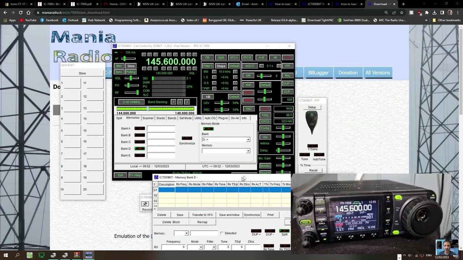Viewport: 463px width, 260px height.
Task: Open the Auto CQ tab
Action: [210, 118]
